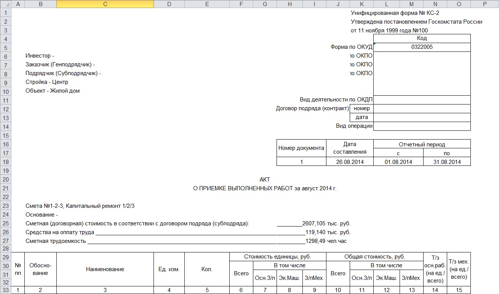This screenshot has width=499, height=294.
Task: Select the 'Инвестор -' cell
Action: point(40,56)
